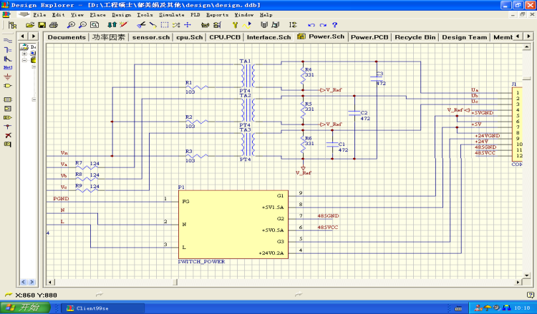This screenshot has width=537, height=314.
Task: Switch to the Power.PCB tab
Action: [369, 37]
